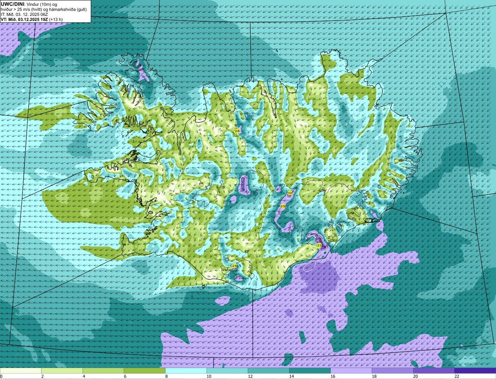
Task: Click the 0–2 m/s pale yellow legend swatch
Action: point(21,370)
